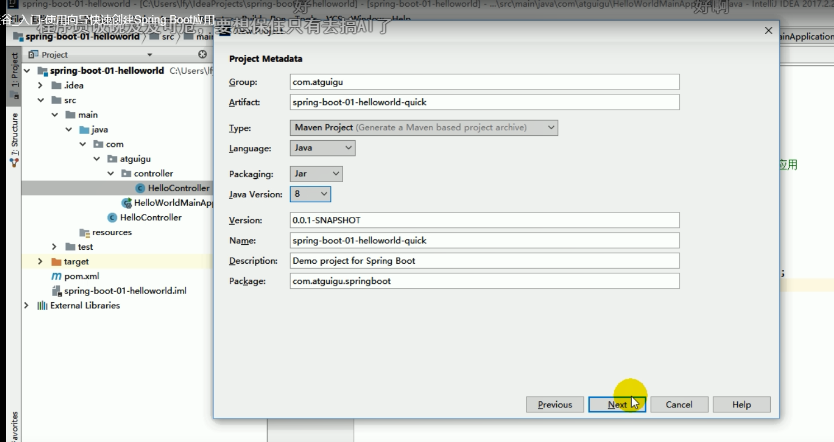
Task: Open the Type dropdown Maven Project
Action: point(424,127)
